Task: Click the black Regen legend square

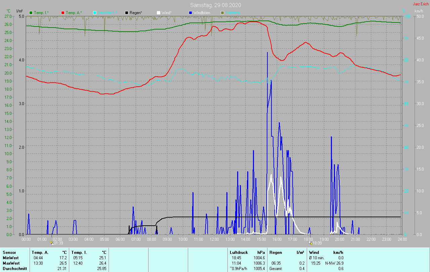Action: (127, 13)
